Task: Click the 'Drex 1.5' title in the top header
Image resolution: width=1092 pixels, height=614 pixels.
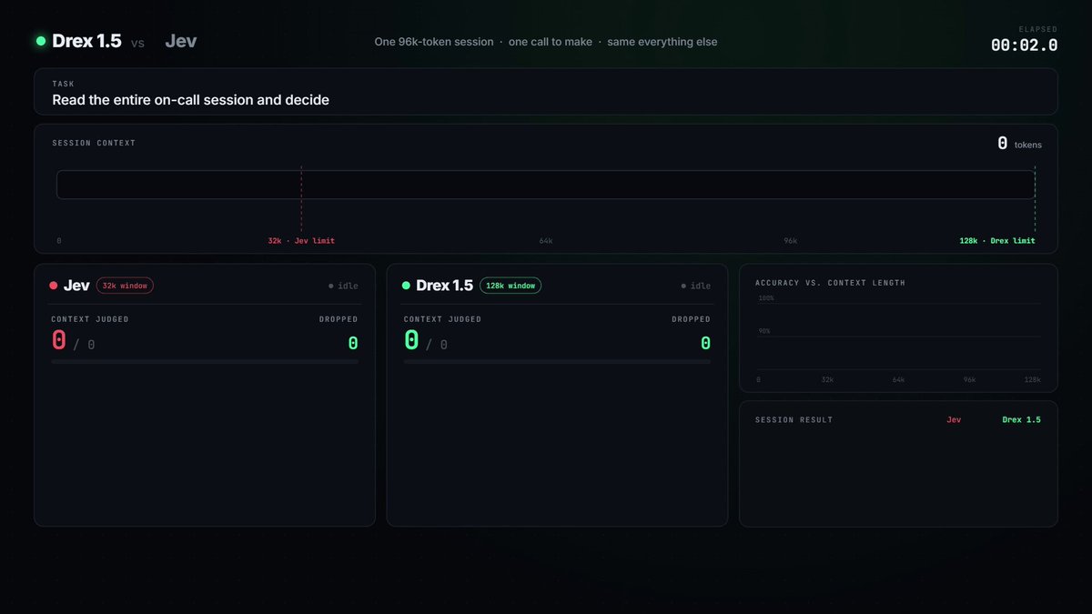Action: [x=86, y=41]
